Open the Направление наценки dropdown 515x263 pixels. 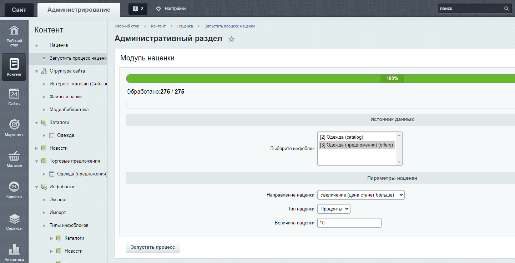[361, 195]
